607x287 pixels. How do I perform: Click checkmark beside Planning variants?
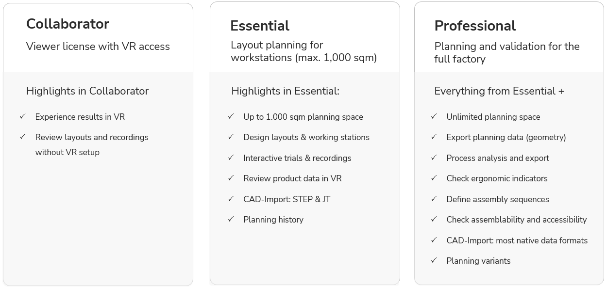tap(434, 260)
